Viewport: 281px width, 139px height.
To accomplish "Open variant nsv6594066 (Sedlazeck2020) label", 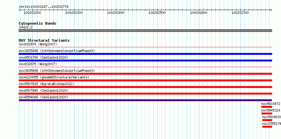I will click(44, 97).
